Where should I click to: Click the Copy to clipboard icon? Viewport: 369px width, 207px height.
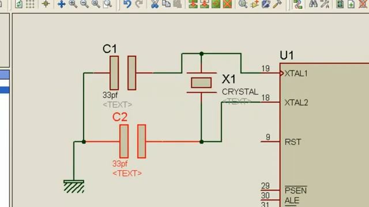pyautogui.click(x=167, y=4)
